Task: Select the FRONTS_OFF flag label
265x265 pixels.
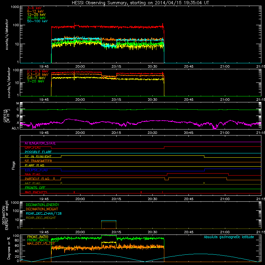Action: coord(35,188)
